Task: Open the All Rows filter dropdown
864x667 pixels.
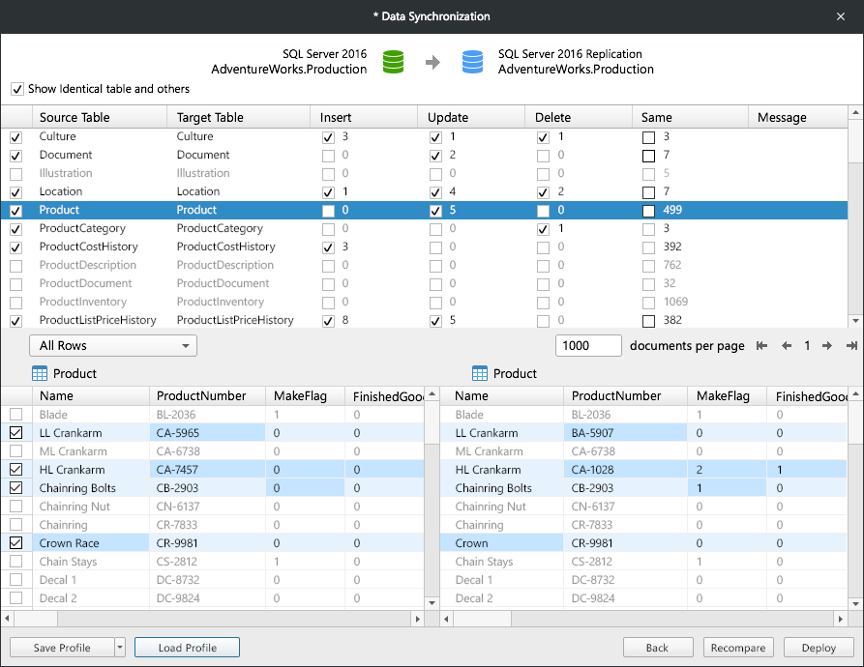Action: point(113,346)
